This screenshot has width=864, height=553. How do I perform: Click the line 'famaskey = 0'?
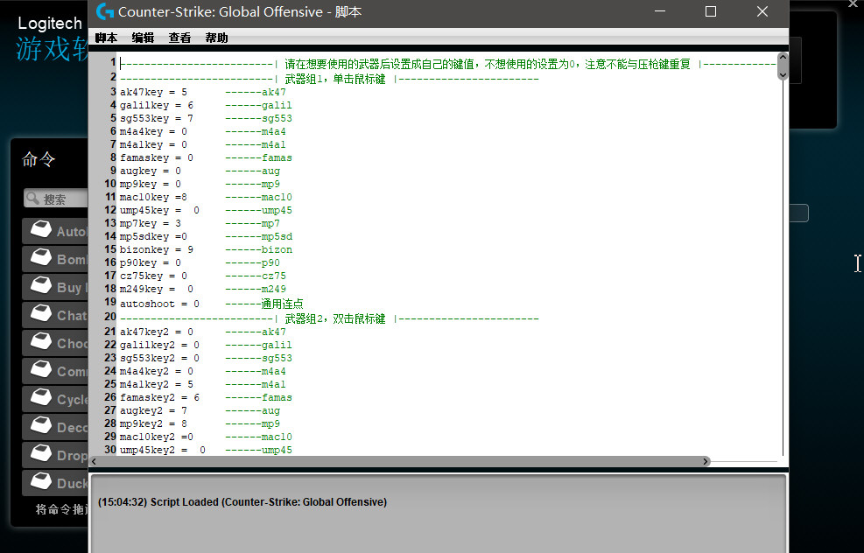tap(157, 158)
